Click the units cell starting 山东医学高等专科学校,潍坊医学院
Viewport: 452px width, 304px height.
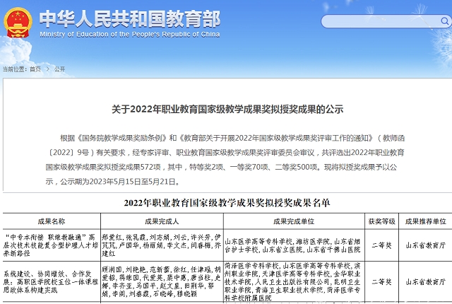[x=294, y=245]
